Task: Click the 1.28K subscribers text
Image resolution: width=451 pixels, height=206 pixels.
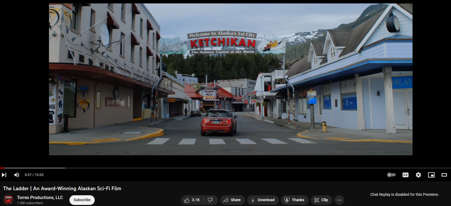Action: pos(30,203)
